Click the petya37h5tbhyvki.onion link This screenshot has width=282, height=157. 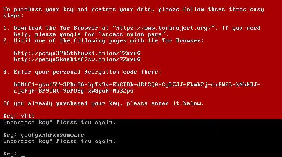coord(77,53)
